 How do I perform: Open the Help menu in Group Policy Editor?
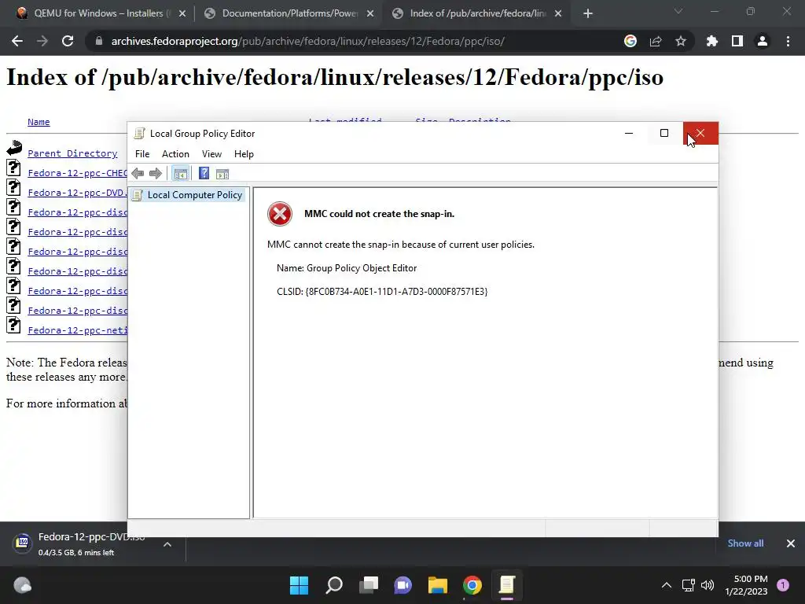(x=244, y=154)
